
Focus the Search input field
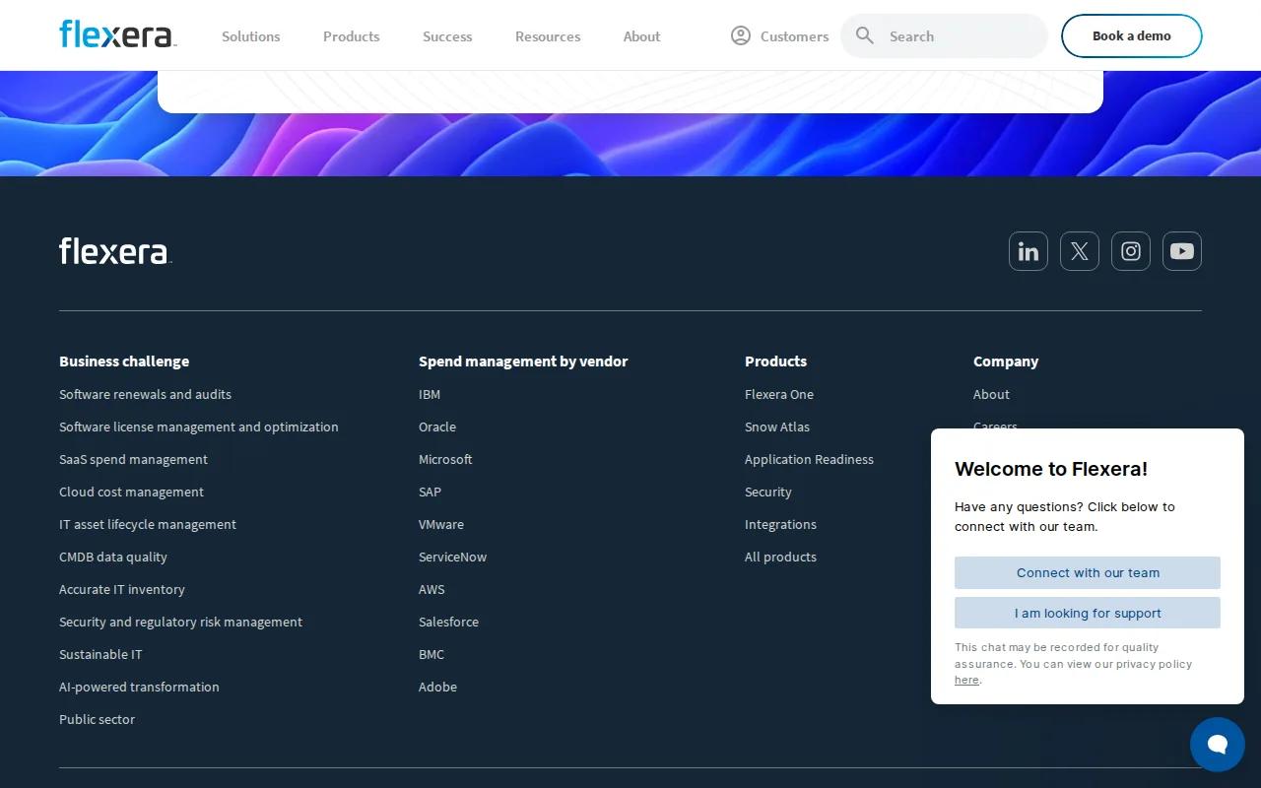[944, 35]
